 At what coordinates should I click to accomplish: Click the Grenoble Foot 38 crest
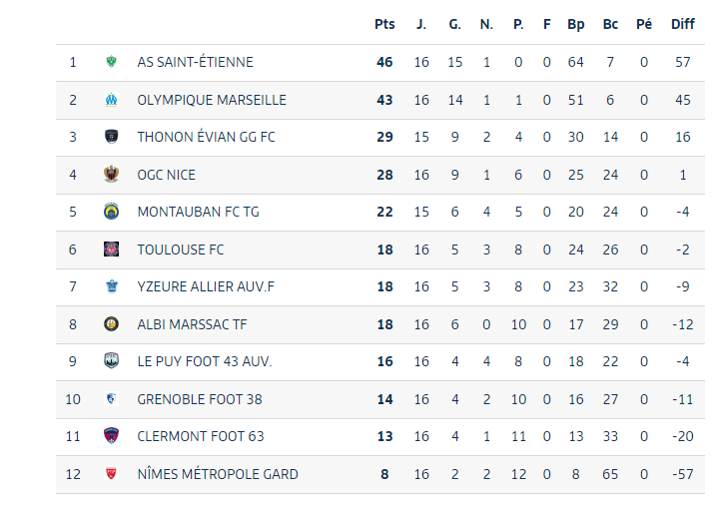pos(111,399)
